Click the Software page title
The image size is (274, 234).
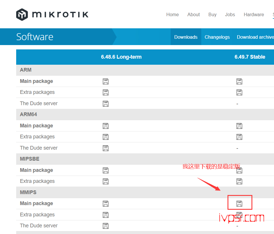point(35,37)
